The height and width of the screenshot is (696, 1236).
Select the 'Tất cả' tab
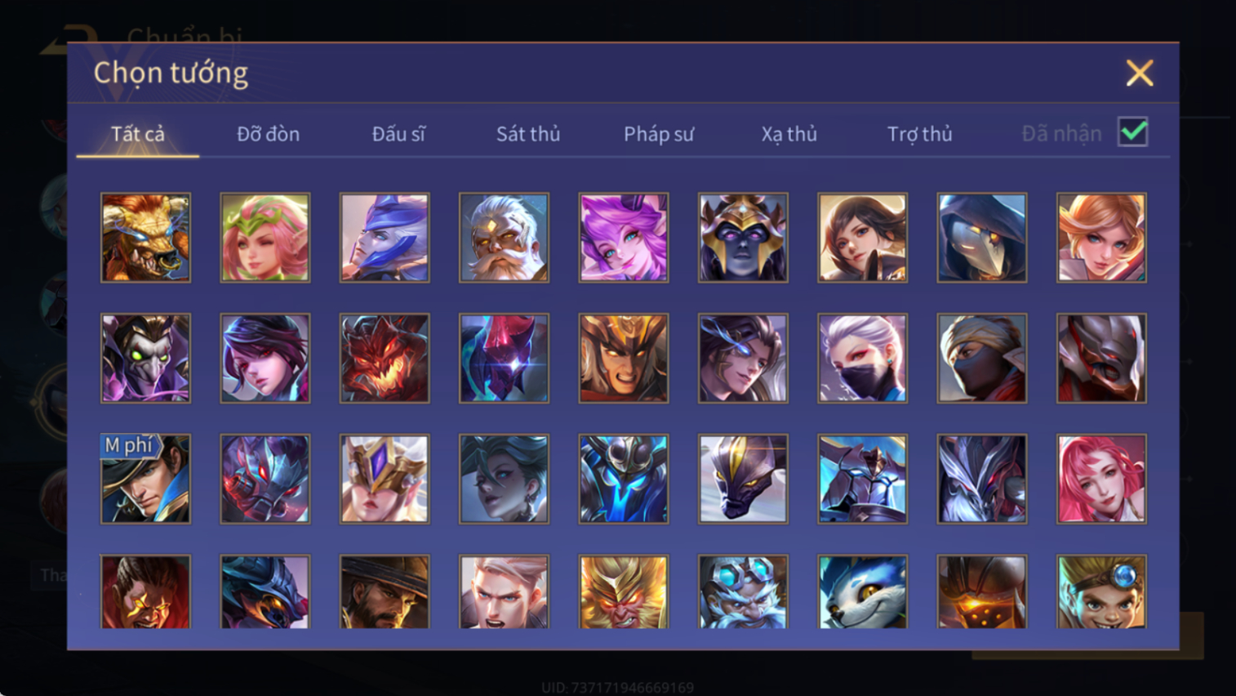pos(138,134)
